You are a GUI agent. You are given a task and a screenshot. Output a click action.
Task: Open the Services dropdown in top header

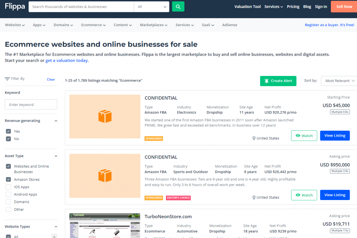tap(273, 7)
